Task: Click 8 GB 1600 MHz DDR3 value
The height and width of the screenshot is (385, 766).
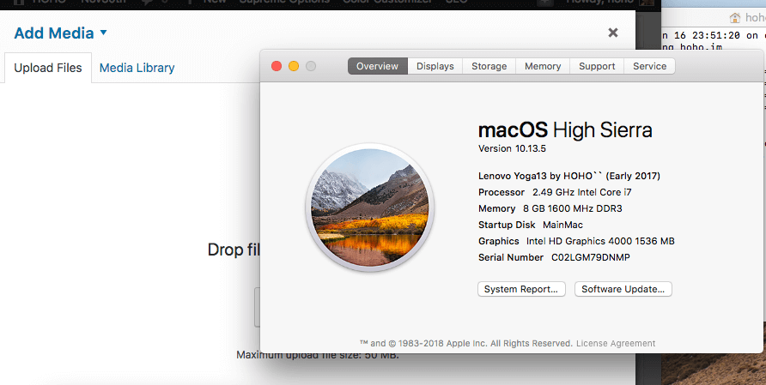Action: [x=573, y=208]
